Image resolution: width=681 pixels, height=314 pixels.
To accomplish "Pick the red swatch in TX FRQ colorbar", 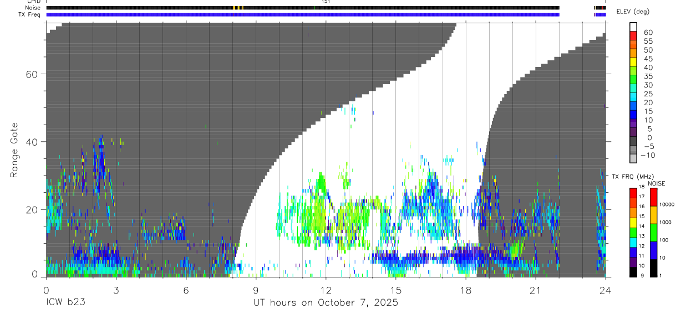I will (x=633, y=193).
